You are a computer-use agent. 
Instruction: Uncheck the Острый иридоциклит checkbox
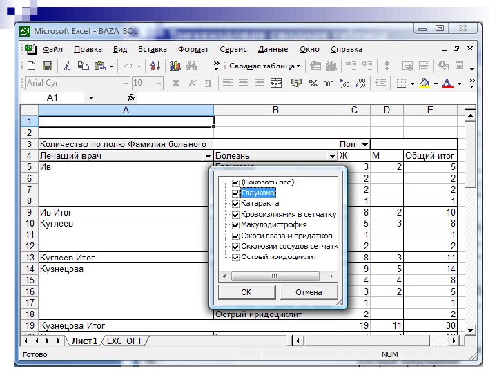coord(235,257)
